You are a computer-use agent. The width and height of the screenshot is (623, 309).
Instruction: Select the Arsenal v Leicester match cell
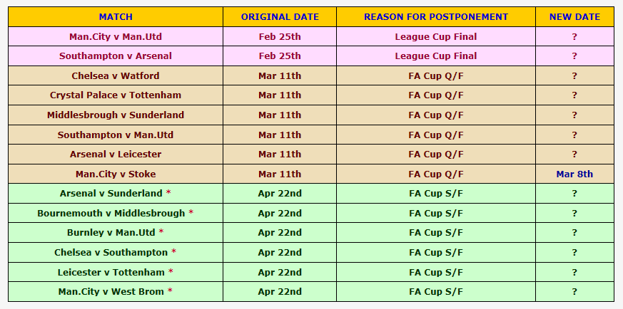coord(115,154)
